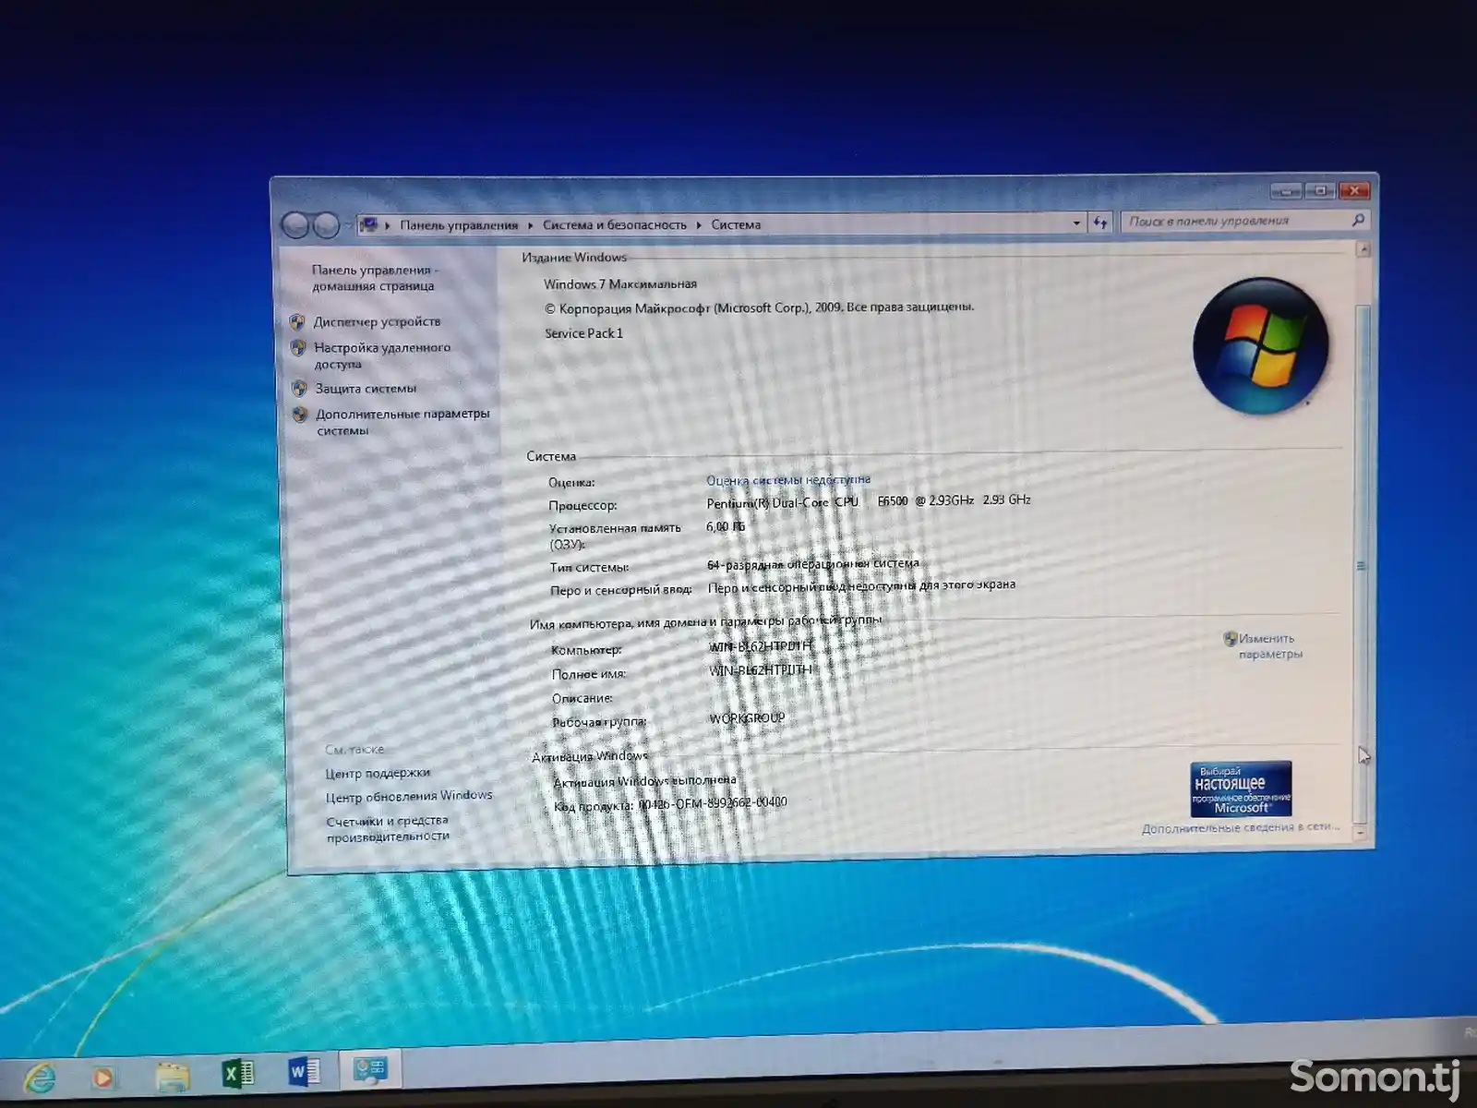
Task: Maximize the Система window
Action: tap(1320, 191)
